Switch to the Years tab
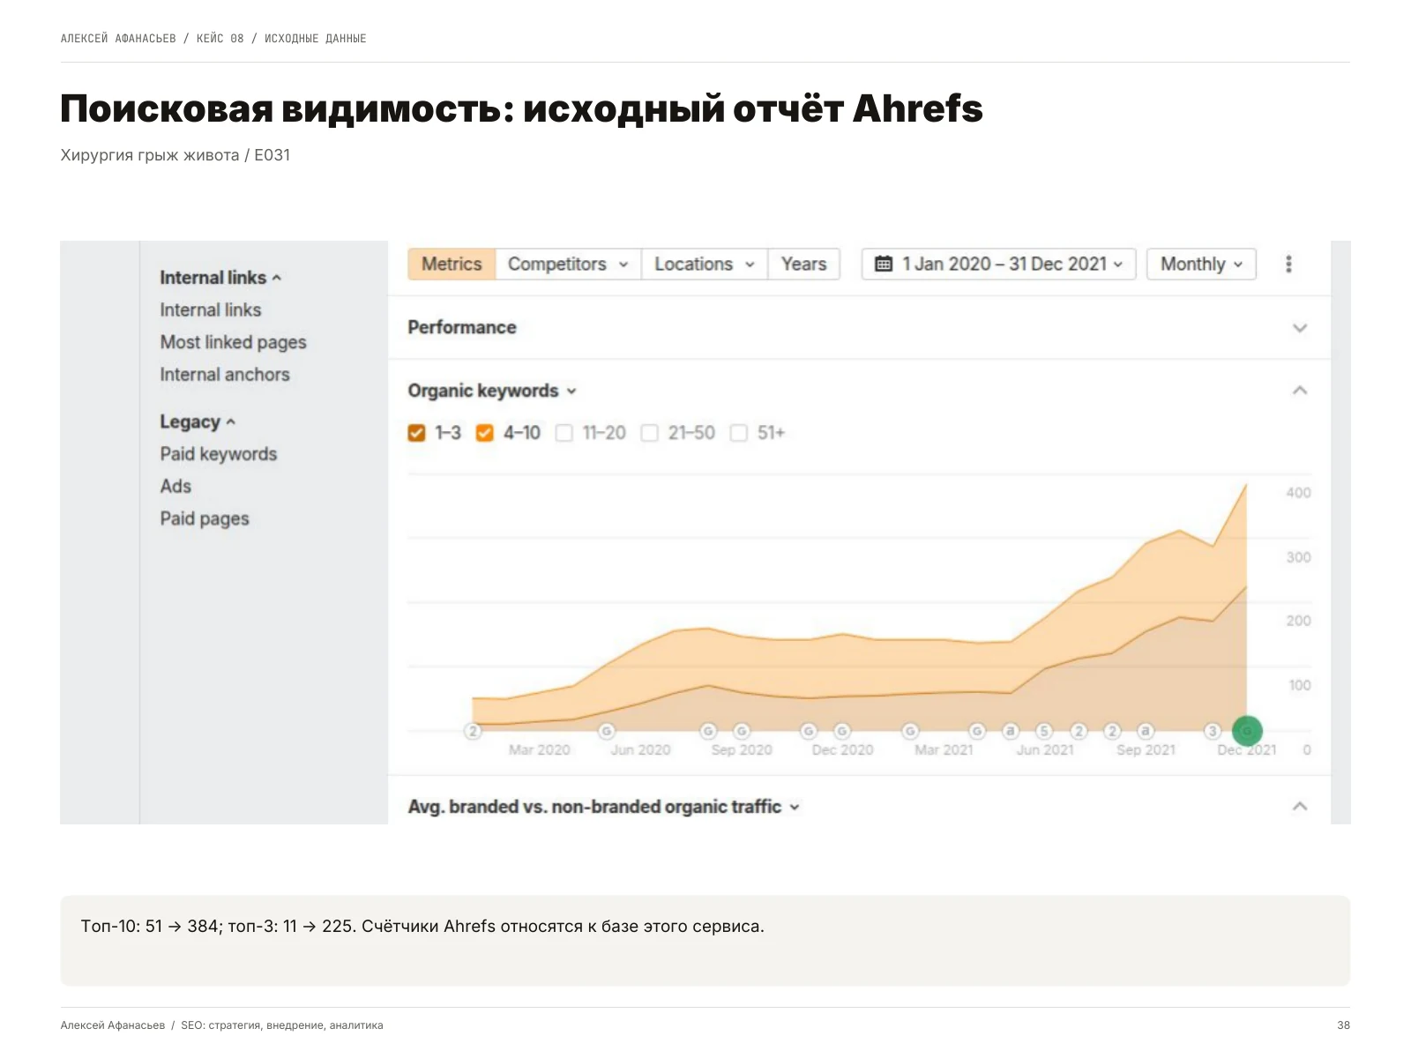The width and height of the screenshot is (1411, 1058). pos(803,264)
